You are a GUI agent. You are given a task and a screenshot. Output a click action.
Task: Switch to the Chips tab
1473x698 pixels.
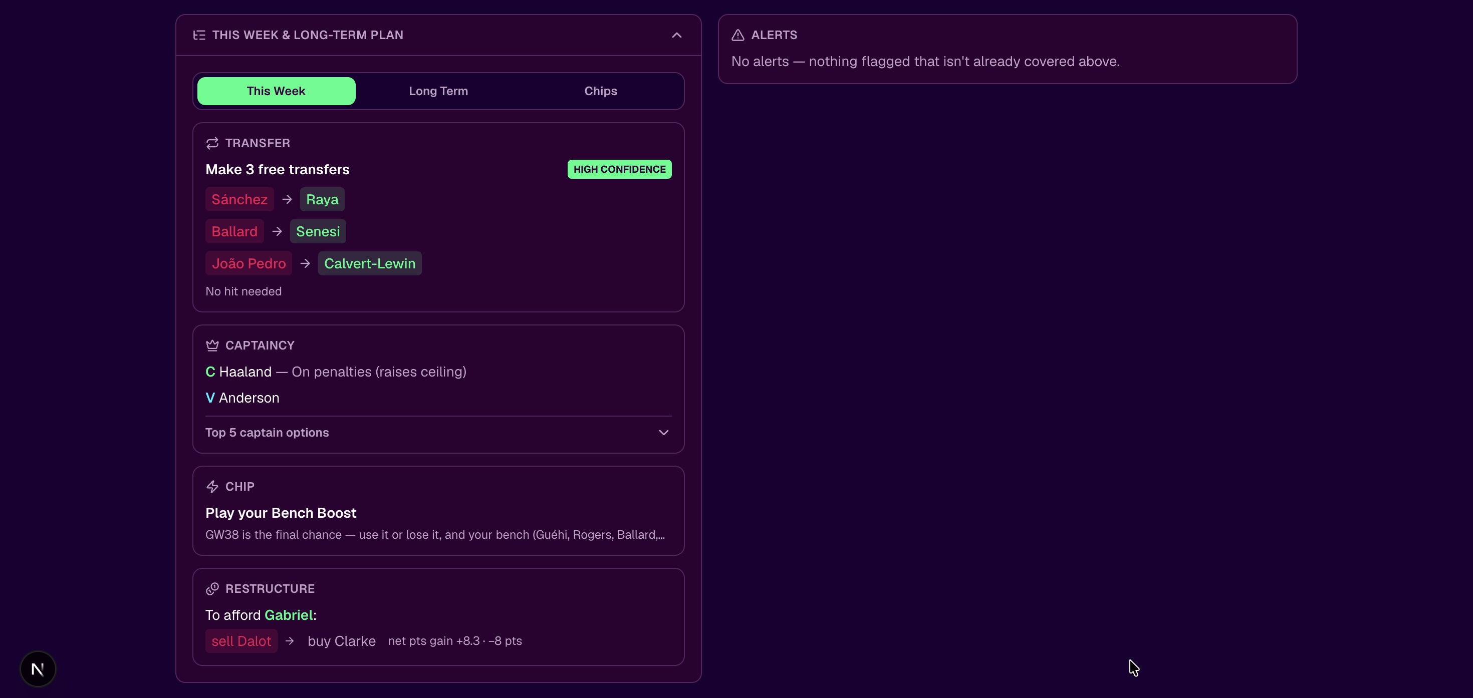point(600,91)
